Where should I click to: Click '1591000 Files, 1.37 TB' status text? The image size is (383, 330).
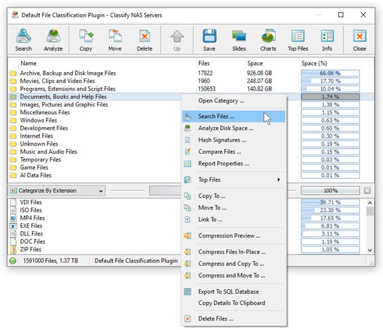[x=50, y=260]
